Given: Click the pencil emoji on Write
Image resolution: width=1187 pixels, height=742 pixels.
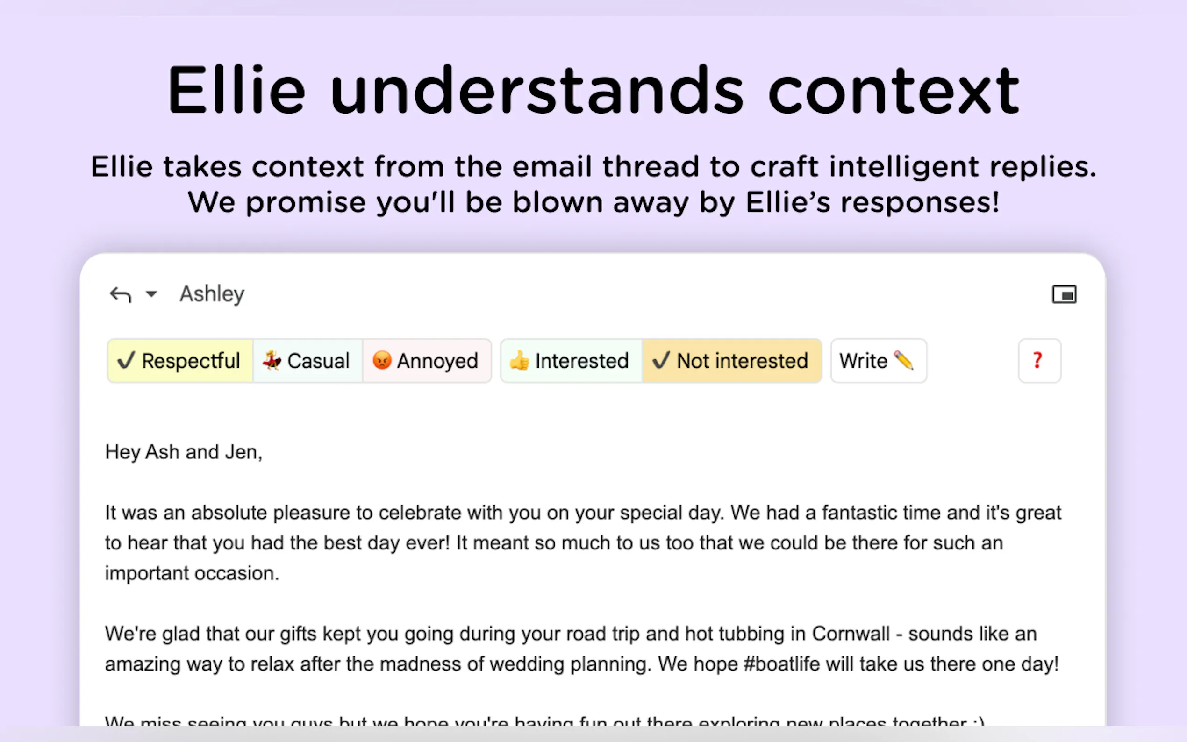Looking at the screenshot, I should pyautogui.click(x=903, y=361).
